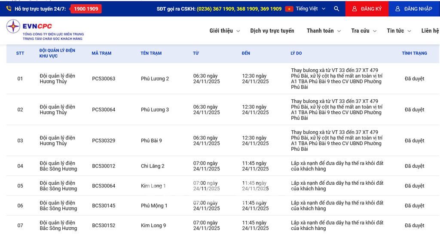The width and height of the screenshot is (440, 235).
Task: Click the Vietnam flag language icon
Action: click(289, 9)
